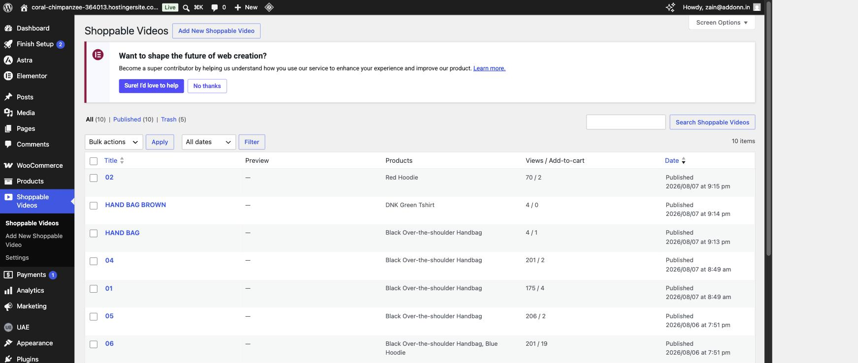Click the Marketing megaphone icon
Image resolution: width=858 pixels, height=363 pixels.
pyautogui.click(x=8, y=306)
